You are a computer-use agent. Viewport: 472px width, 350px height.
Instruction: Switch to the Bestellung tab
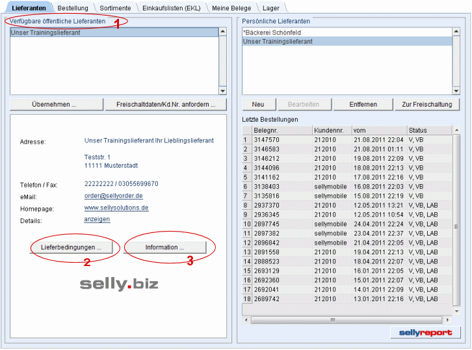tap(72, 8)
